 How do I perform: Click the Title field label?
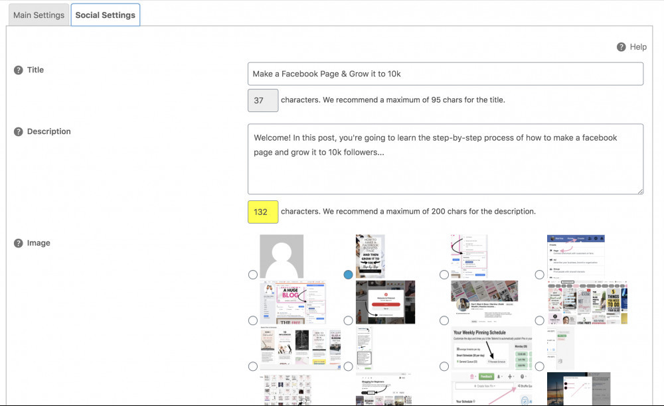(36, 70)
